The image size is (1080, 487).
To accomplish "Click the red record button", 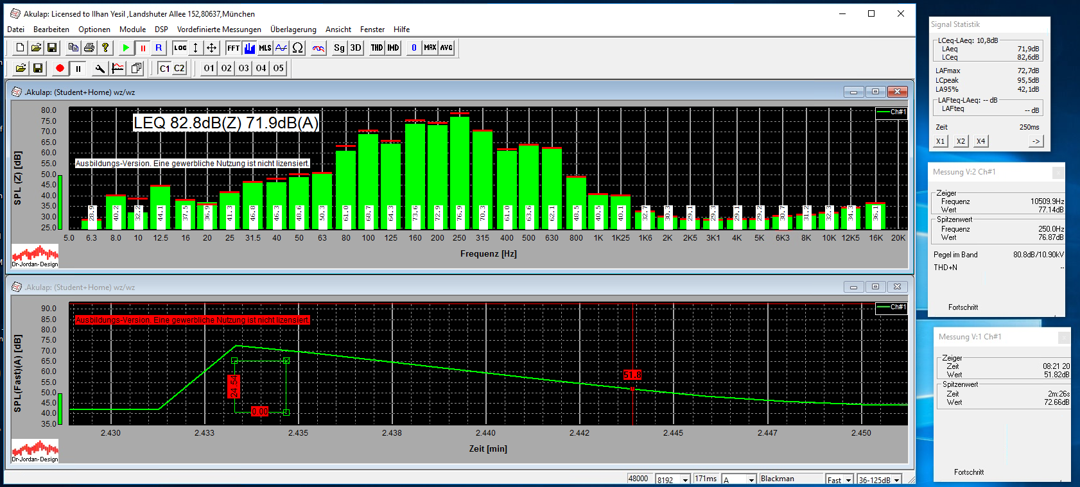I will pyautogui.click(x=60, y=69).
